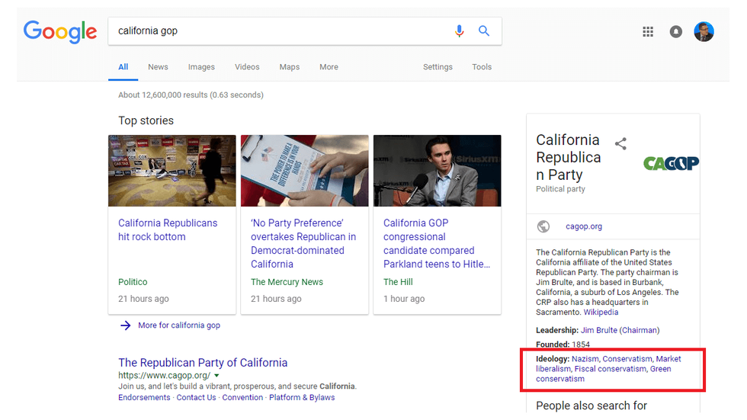Click the voice search microphone icon
Screen dimensions: 747x420
pos(459,31)
